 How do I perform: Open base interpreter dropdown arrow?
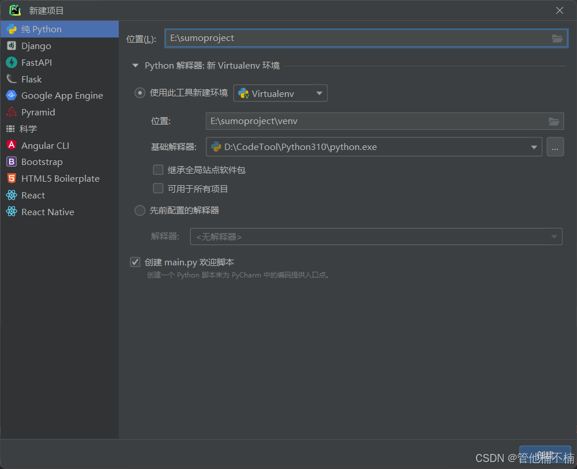(x=534, y=147)
